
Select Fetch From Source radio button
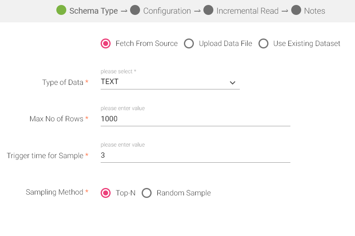click(x=106, y=43)
